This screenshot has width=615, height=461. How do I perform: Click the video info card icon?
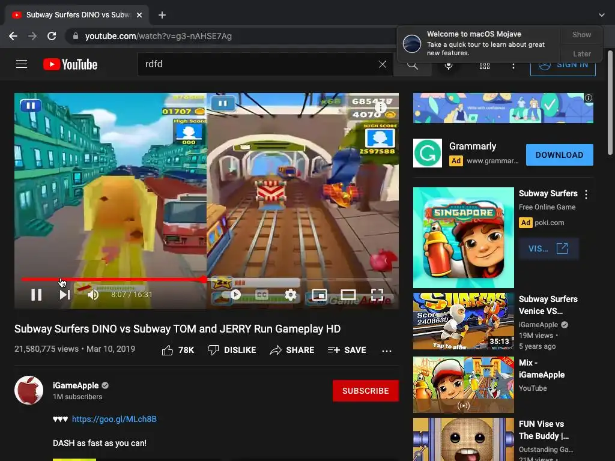pyautogui.click(x=380, y=107)
